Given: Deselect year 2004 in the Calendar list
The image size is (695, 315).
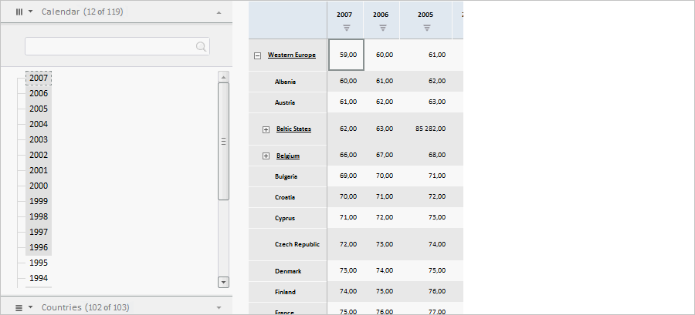Looking at the screenshot, I should tap(39, 124).
